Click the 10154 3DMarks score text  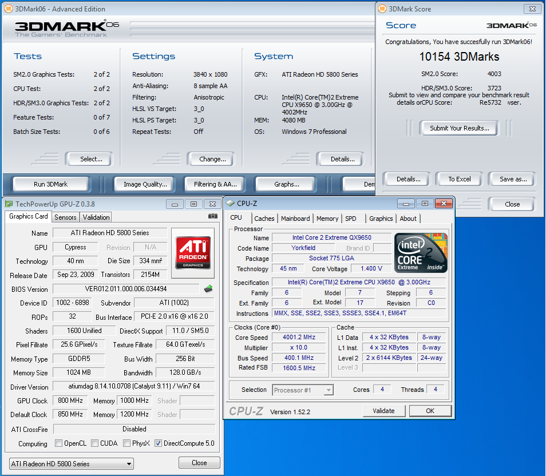[459, 57]
